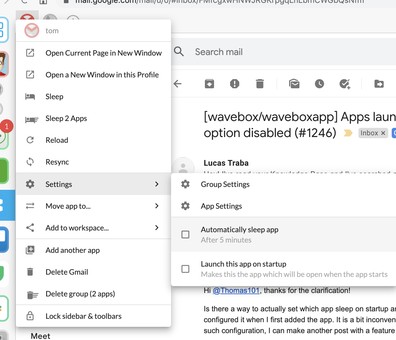The image size is (396, 340).
Task: Open the search magnifier icon
Action: pyautogui.click(x=179, y=52)
